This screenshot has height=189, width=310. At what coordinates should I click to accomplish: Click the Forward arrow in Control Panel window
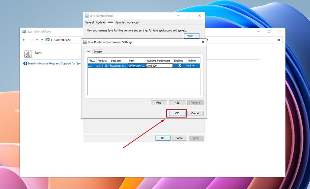pyautogui.click(x=31, y=40)
